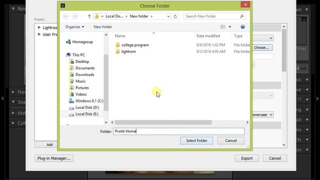Open the recent locations dropdown arrow
The width and height of the screenshot is (320, 180).
pos(82,16)
